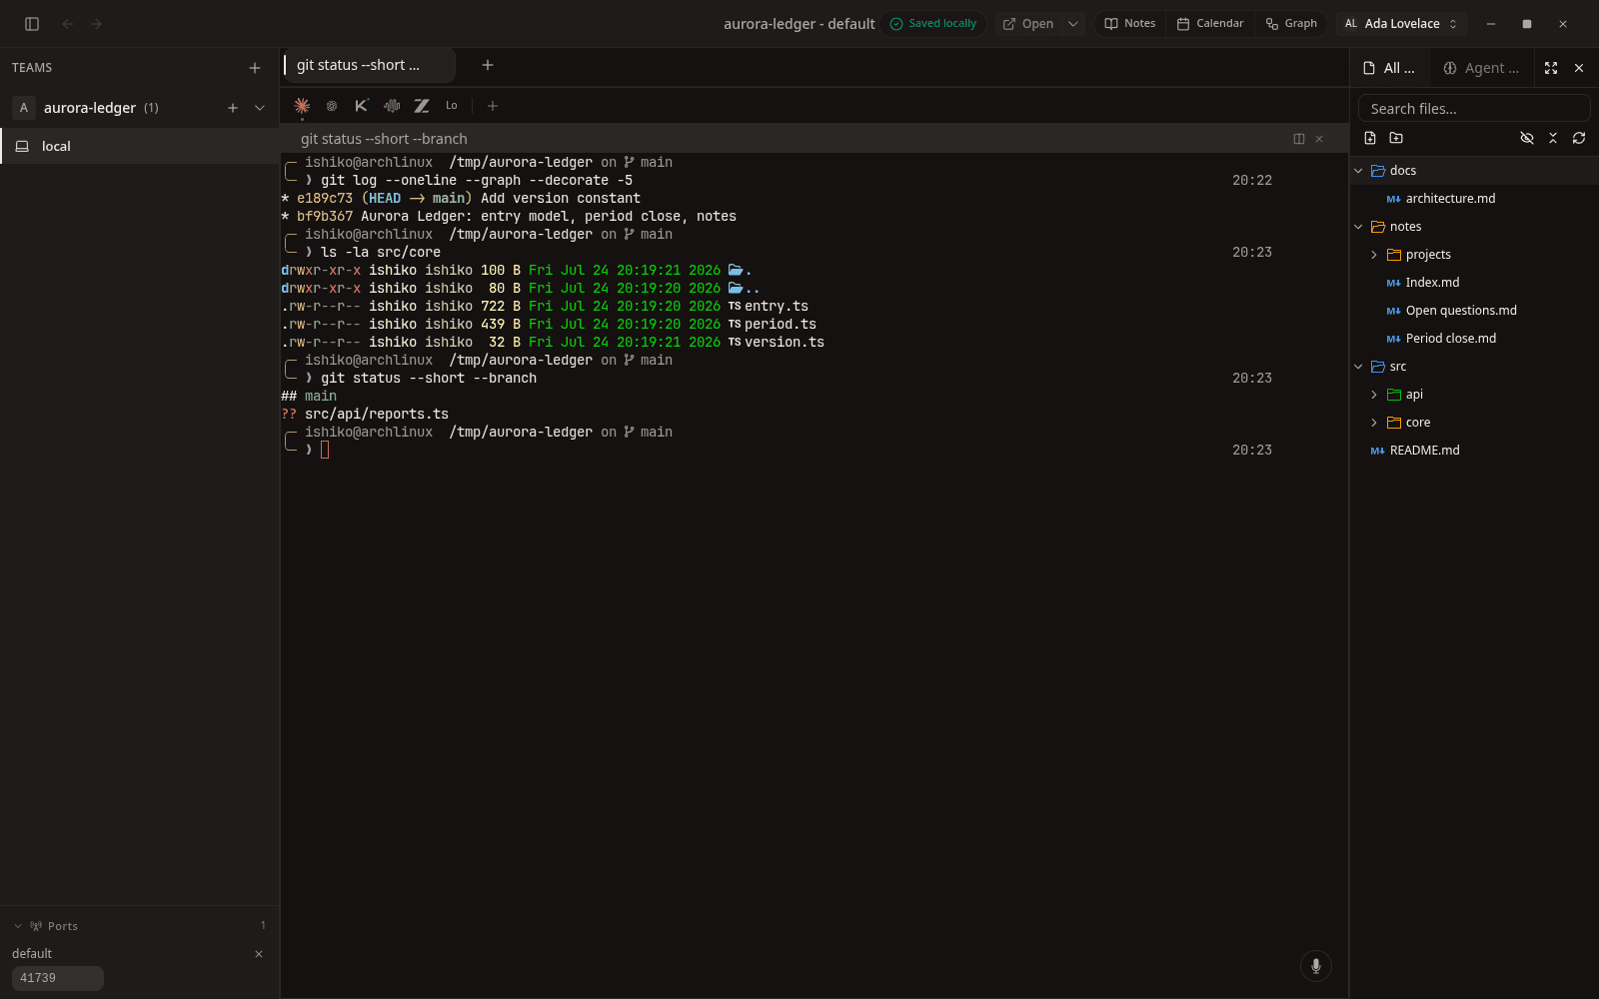
Task: Toggle hidden files visibility
Action: [1527, 138]
